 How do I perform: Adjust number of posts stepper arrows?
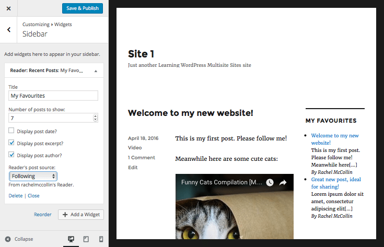pyautogui.click(x=95, y=118)
